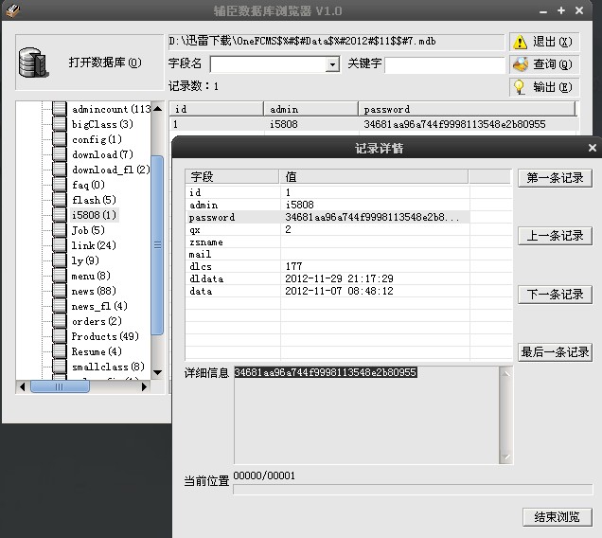Click table icon next to Resume (4)
Viewport: 602px width, 538px height.
(59, 351)
